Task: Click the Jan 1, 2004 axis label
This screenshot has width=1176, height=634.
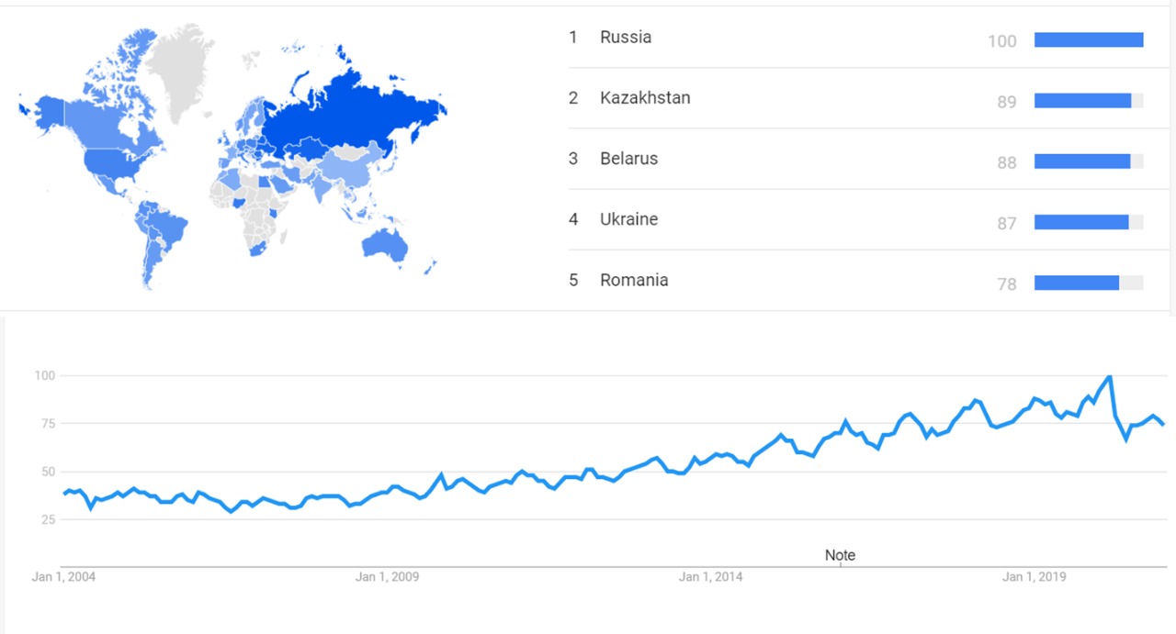Action: click(63, 577)
